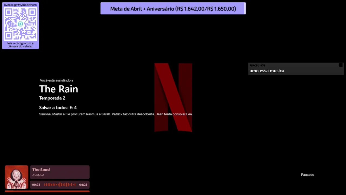346x195 pixels.
Task: Click the chat message 'amo essa musica'
Action: coord(267,71)
